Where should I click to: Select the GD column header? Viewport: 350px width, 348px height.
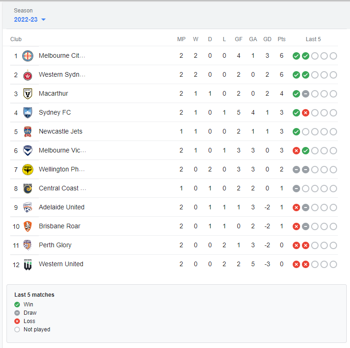click(x=267, y=39)
